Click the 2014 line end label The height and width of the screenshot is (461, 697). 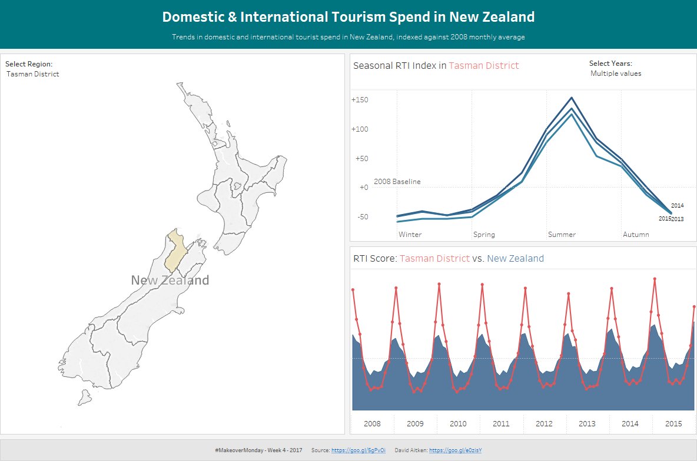(x=677, y=206)
